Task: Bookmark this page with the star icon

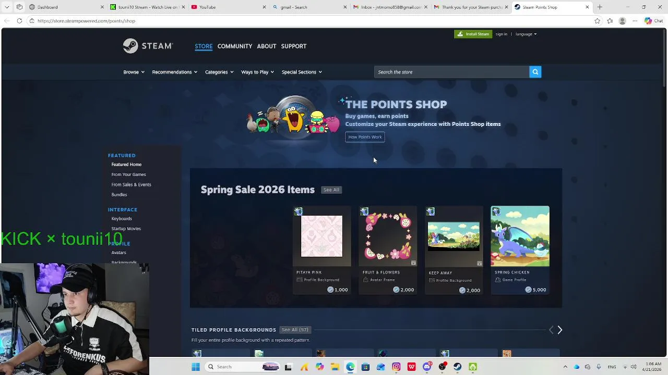Action: click(x=597, y=21)
